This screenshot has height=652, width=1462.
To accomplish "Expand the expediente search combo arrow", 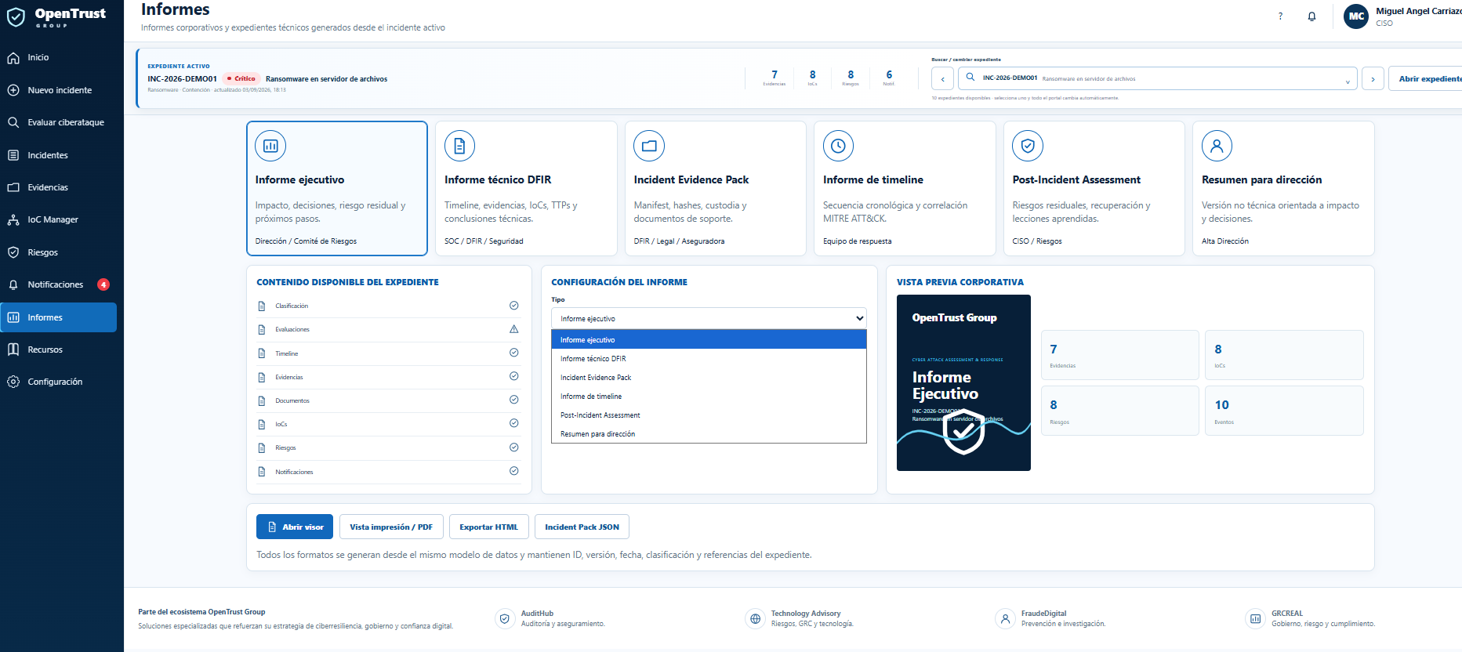I will (x=1348, y=81).
